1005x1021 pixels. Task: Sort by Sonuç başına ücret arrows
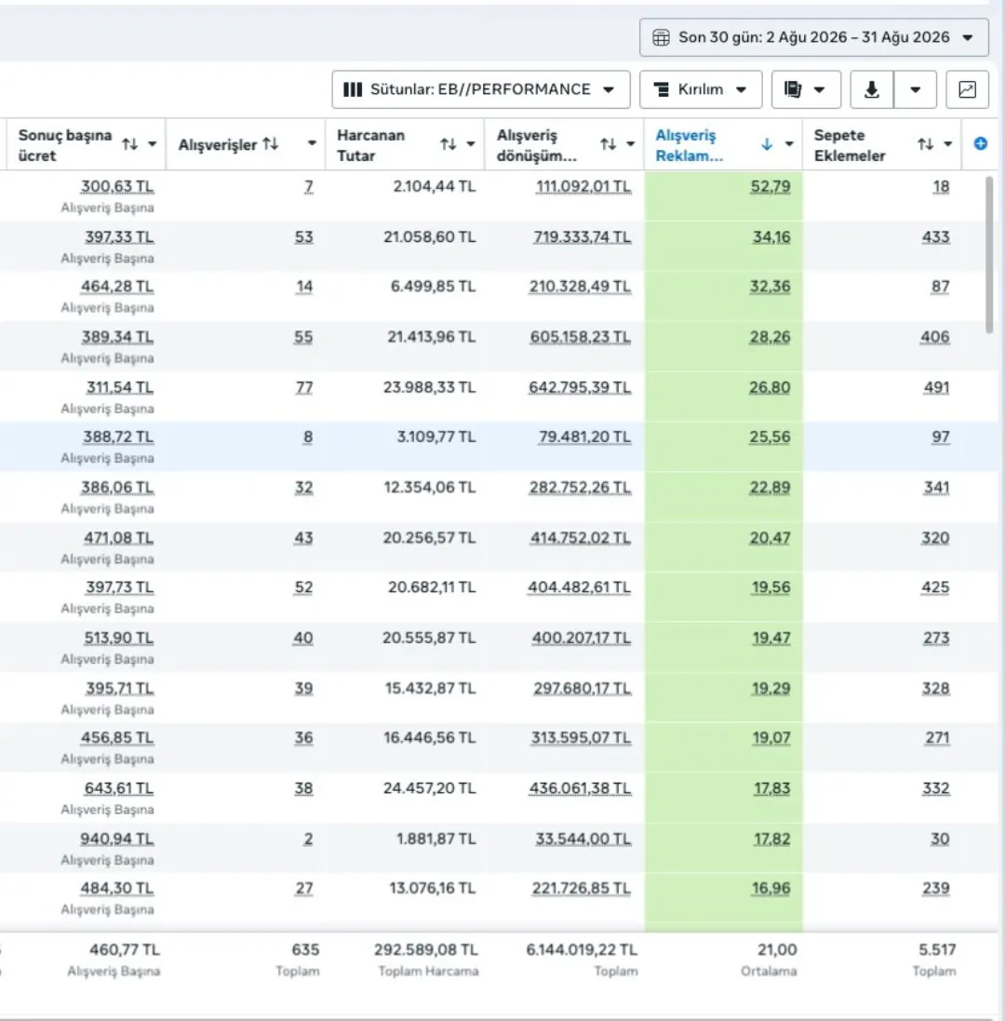(130, 144)
